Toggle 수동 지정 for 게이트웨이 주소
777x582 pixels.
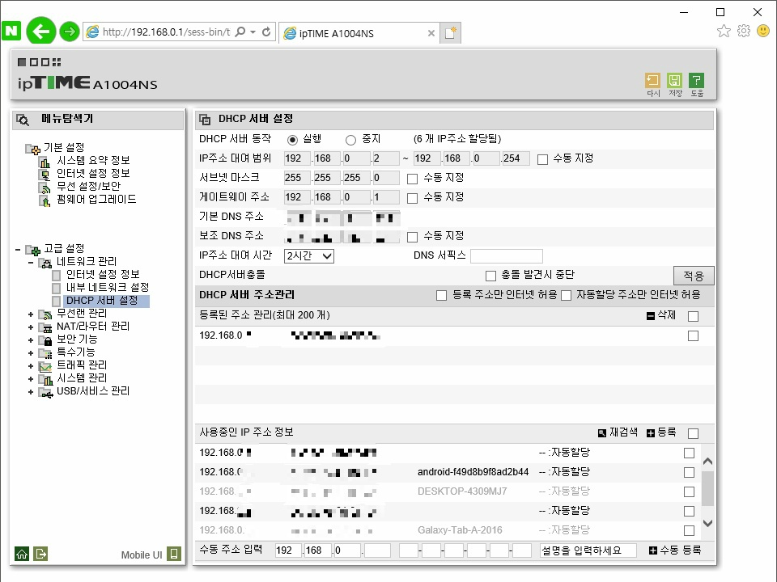(x=412, y=199)
